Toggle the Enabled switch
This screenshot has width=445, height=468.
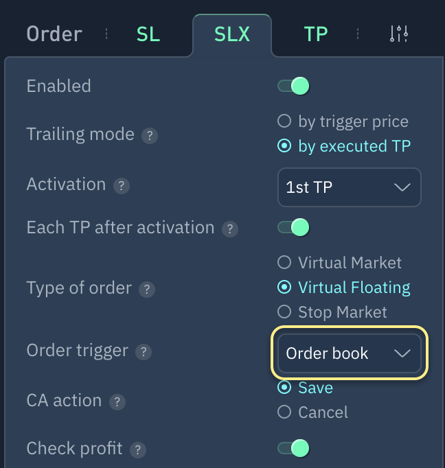(293, 86)
